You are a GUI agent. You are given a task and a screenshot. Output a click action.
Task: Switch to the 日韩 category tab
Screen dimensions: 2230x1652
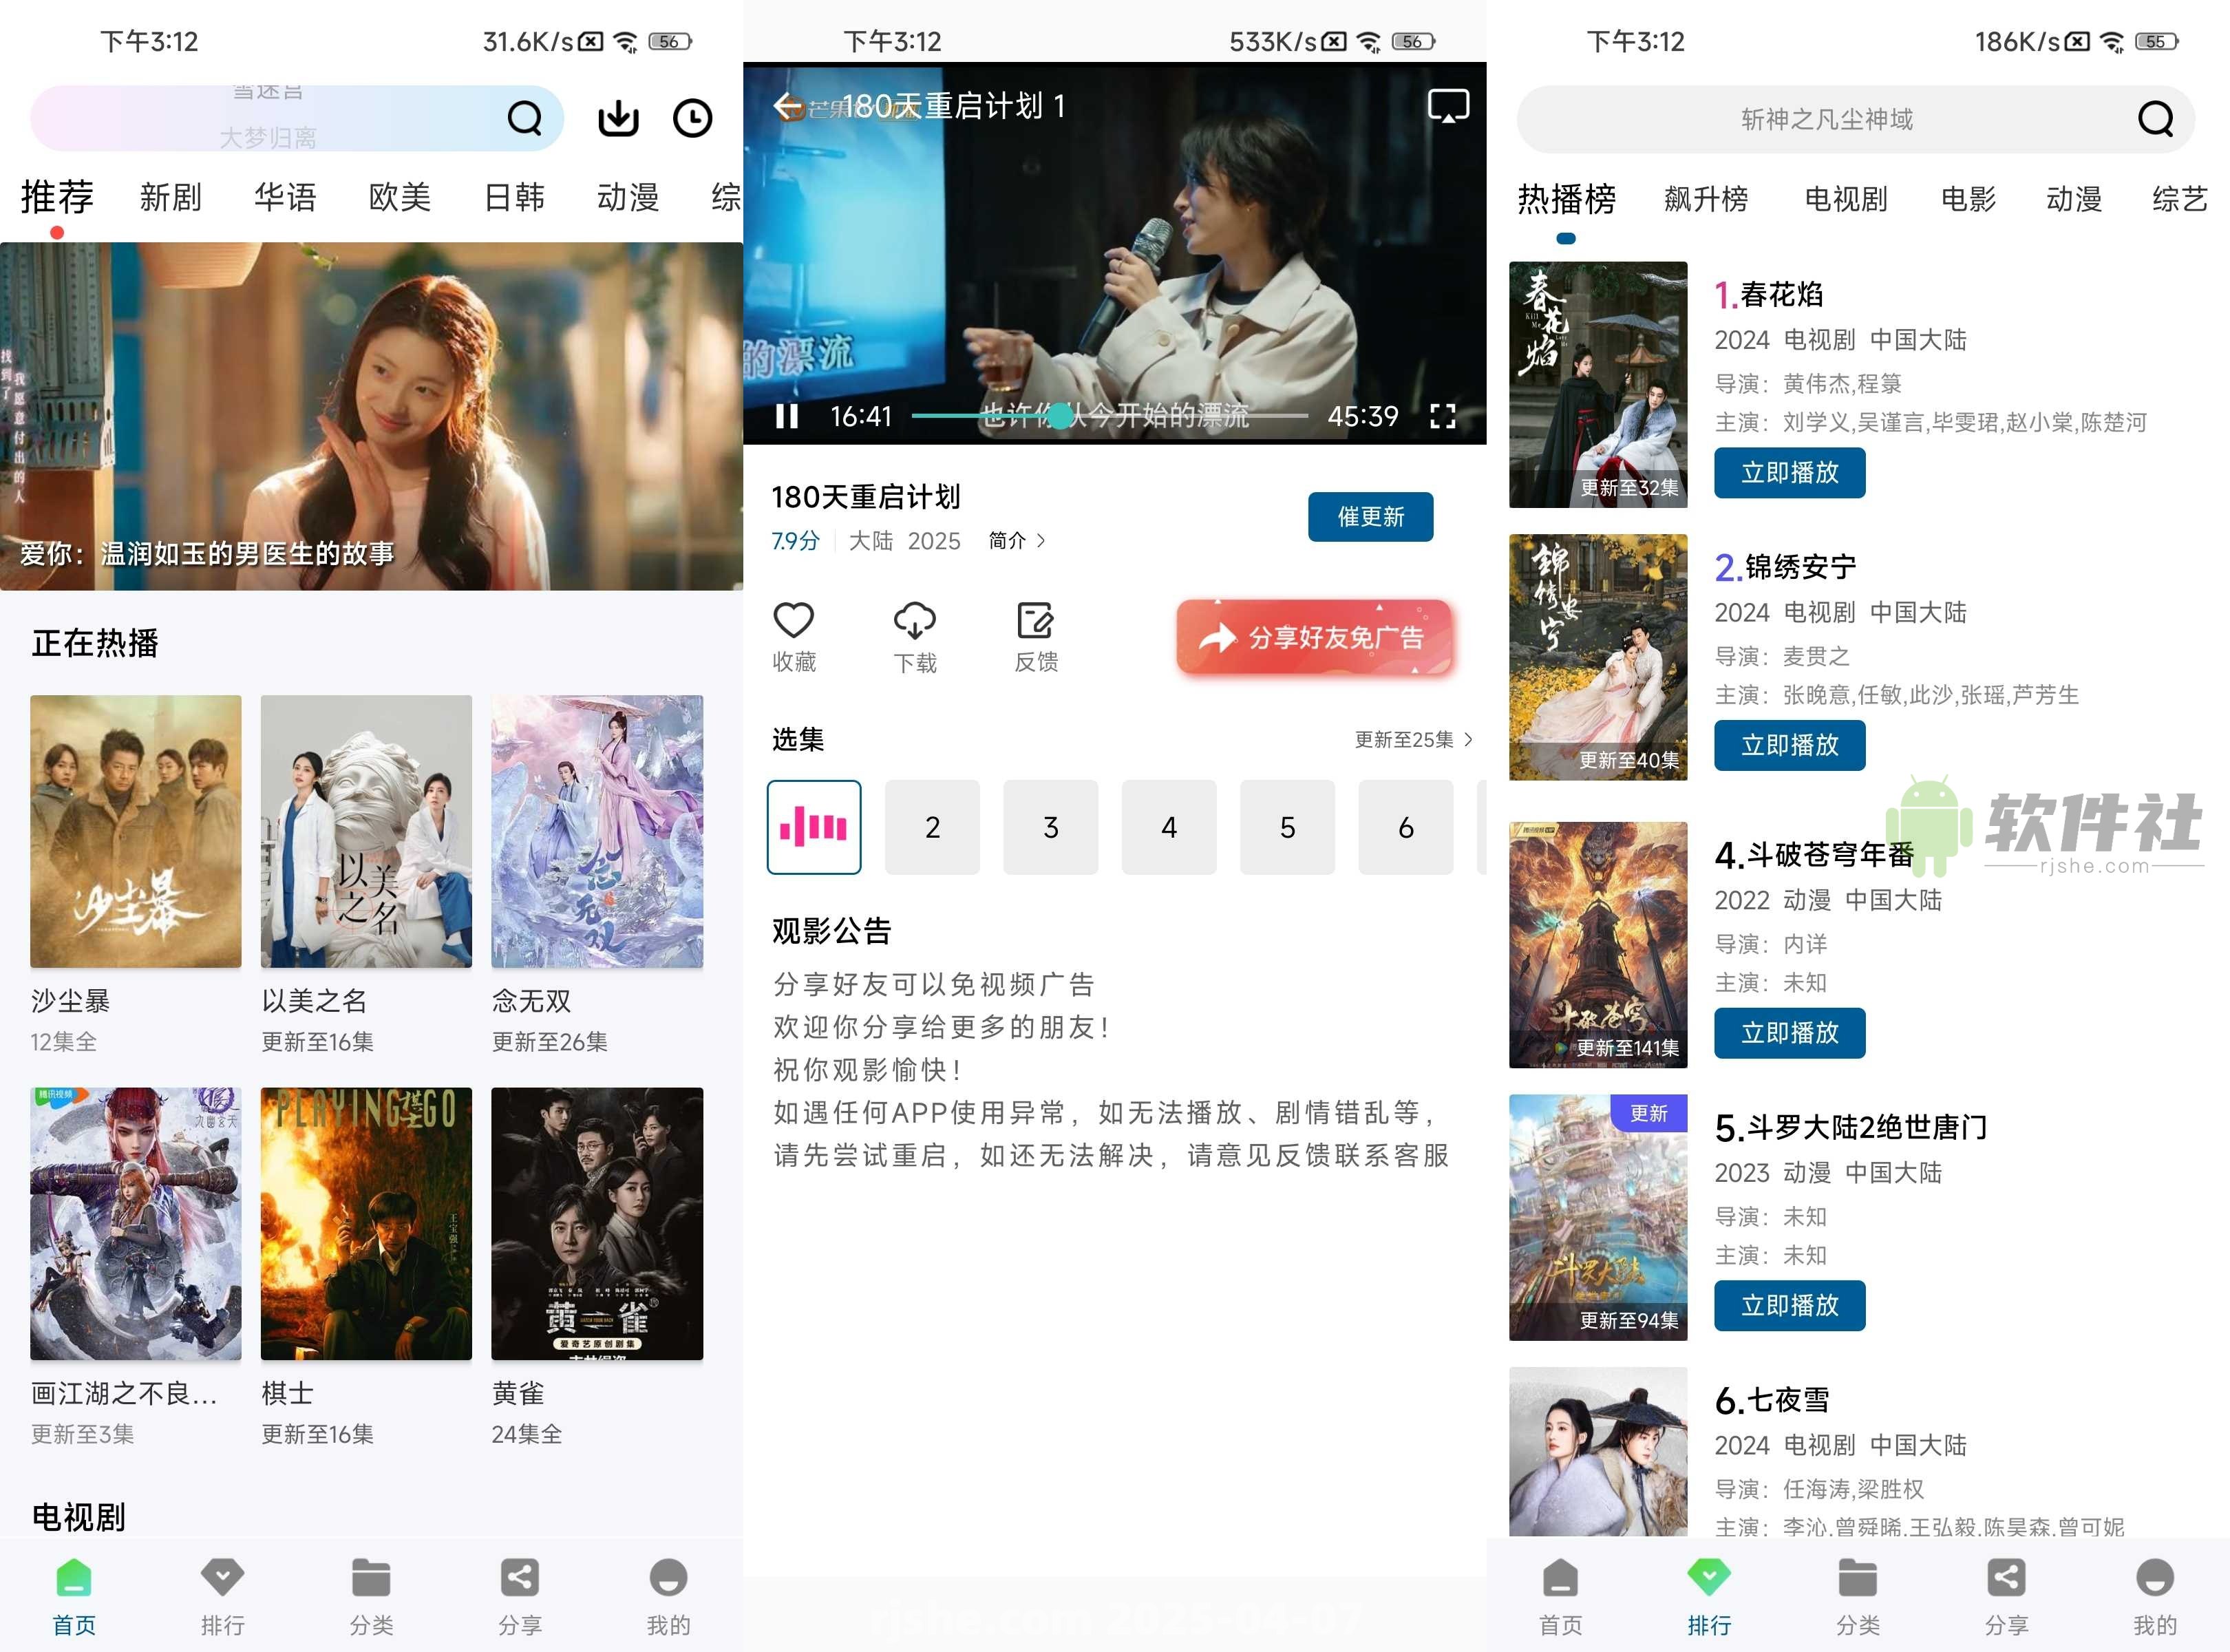coord(514,197)
